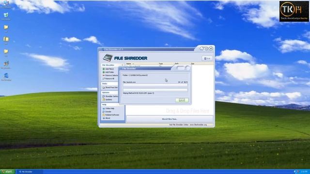
Task: Open Online Help in Help section
Action: click(x=108, y=108)
